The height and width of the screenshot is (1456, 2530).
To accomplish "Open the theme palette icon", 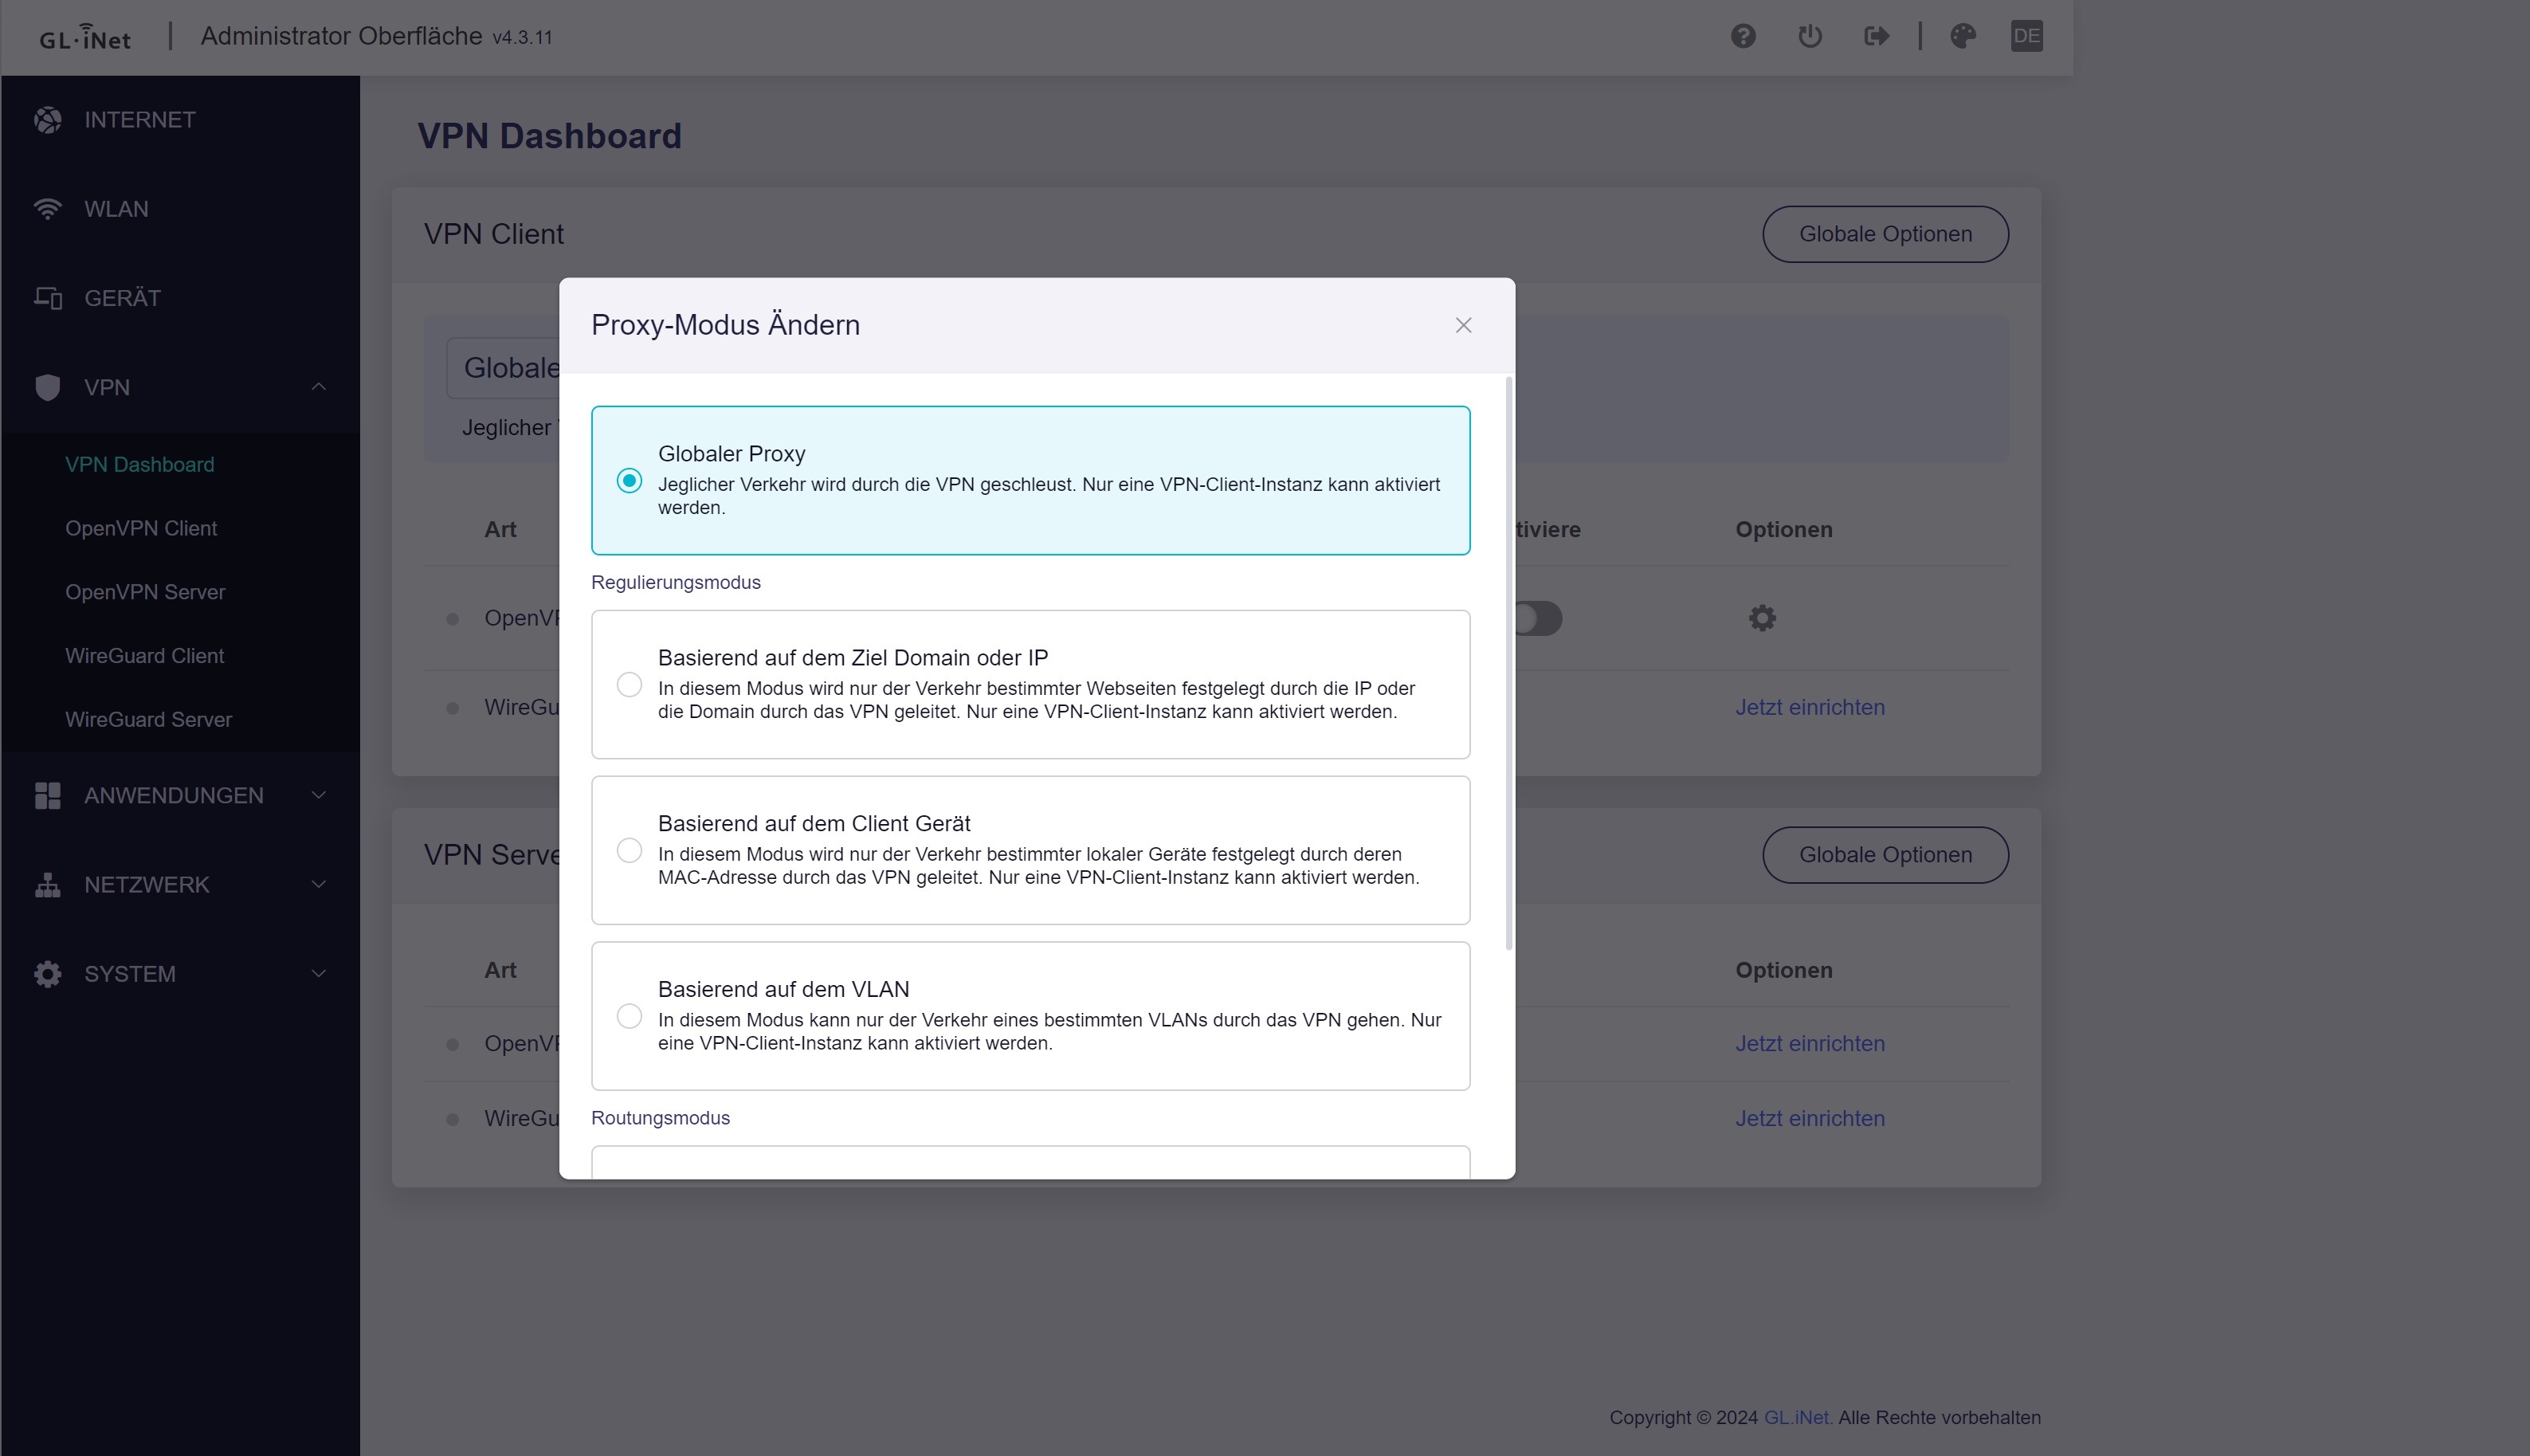I will (1962, 37).
